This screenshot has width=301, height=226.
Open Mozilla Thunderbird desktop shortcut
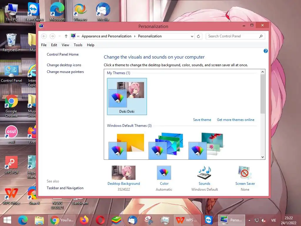(x=103, y=12)
